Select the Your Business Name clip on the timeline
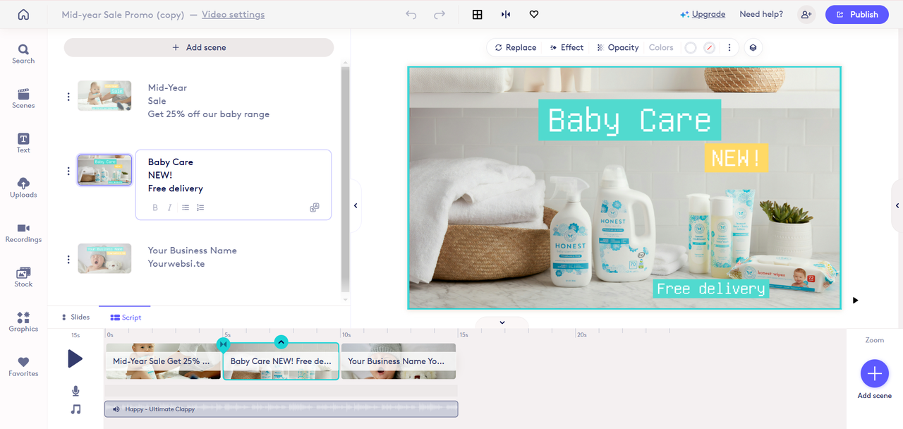Viewport: 903px width, 429px height. 399,361
